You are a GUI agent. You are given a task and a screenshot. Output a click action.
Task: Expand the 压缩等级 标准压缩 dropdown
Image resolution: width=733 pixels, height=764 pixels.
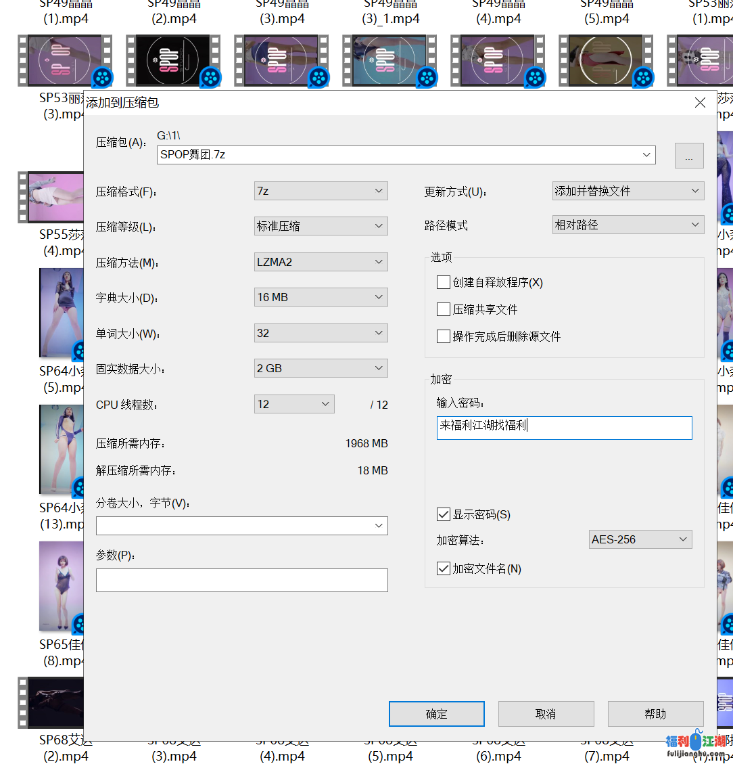(x=321, y=227)
